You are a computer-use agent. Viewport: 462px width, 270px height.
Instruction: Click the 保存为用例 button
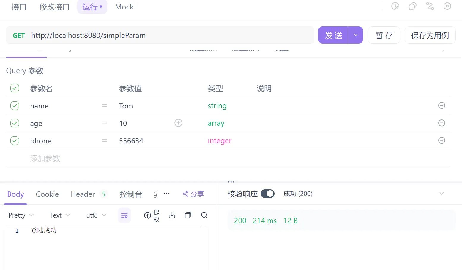point(430,35)
